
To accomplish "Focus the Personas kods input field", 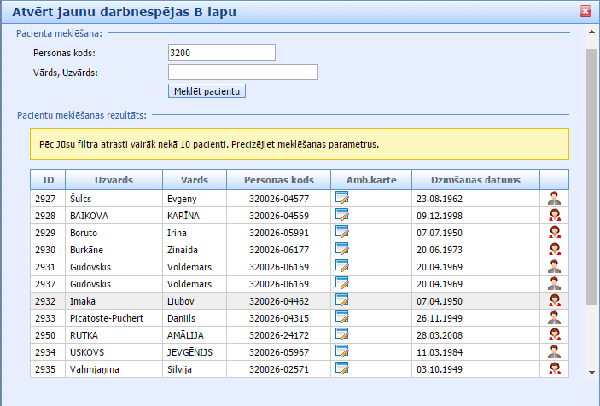I will (222, 53).
